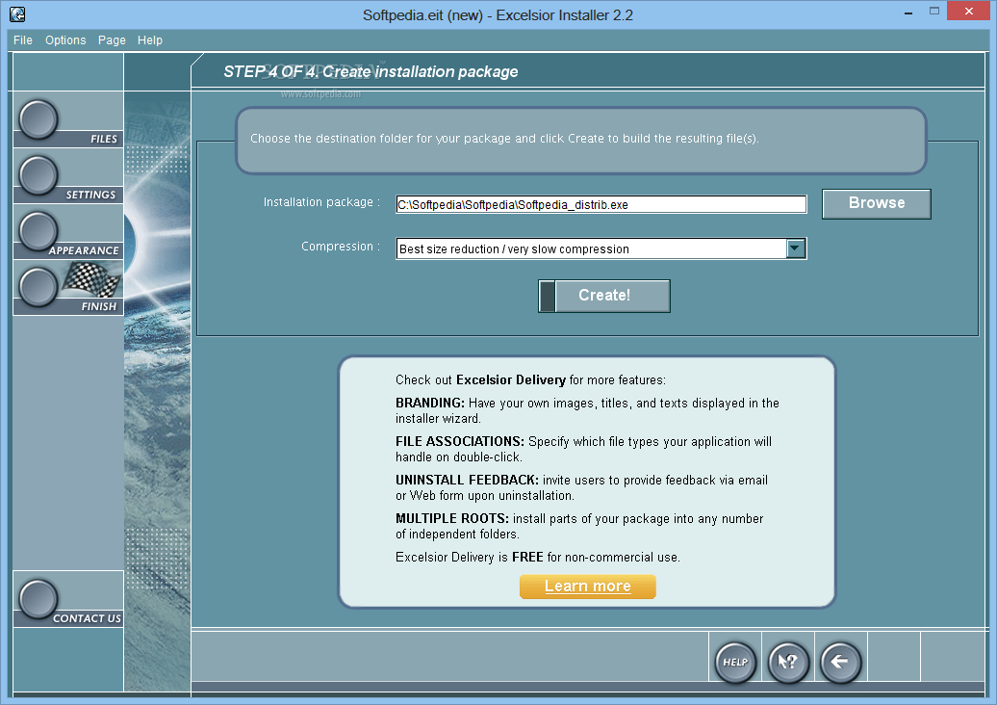The image size is (997, 705).
Task: Click the 'MULTIPLE ROOTS:' feature text
Action: click(452, 519)
